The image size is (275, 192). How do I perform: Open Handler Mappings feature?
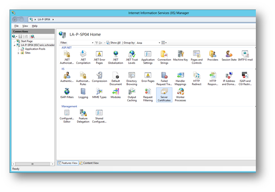(181, 78)
